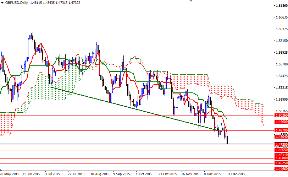The height and width of the screenshot is (177, 288).
Task: Click the low price value 1.47315
Action: (61, 3)
